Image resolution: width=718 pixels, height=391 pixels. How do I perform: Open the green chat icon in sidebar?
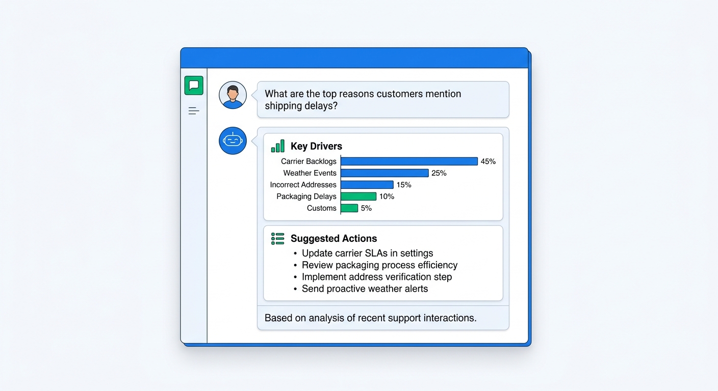(x=194, y=86)
